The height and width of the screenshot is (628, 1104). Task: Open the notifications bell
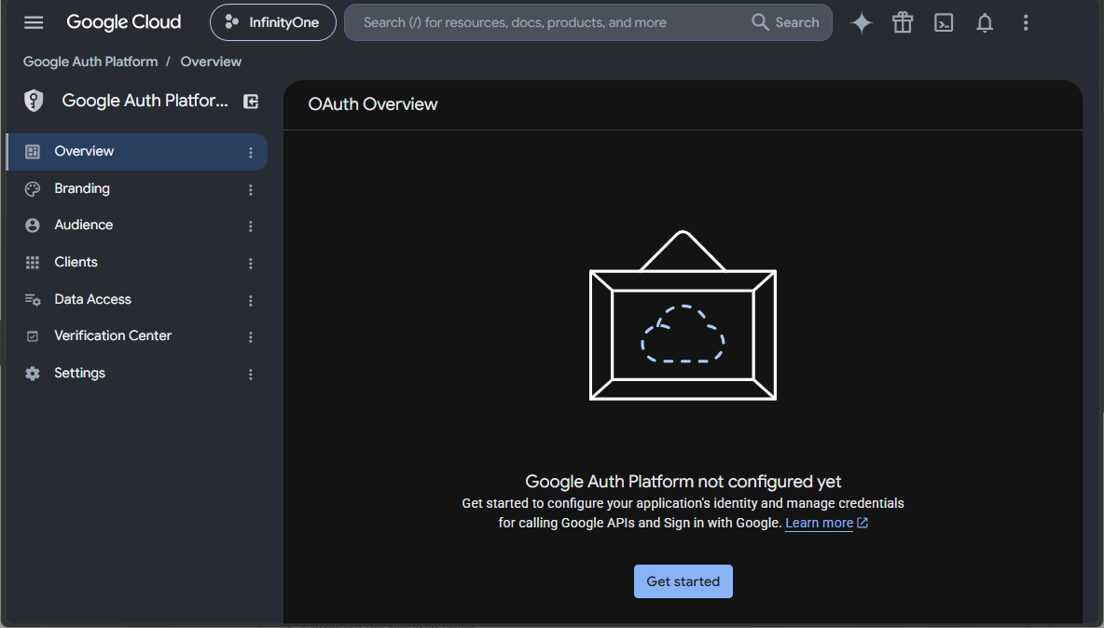pos(985,22)
